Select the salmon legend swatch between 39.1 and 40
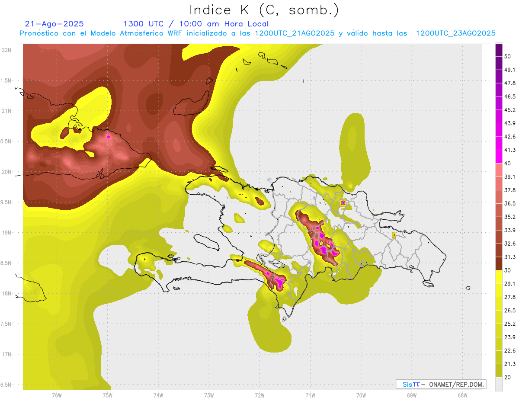519x401 pixels. (x=499, y=170)
